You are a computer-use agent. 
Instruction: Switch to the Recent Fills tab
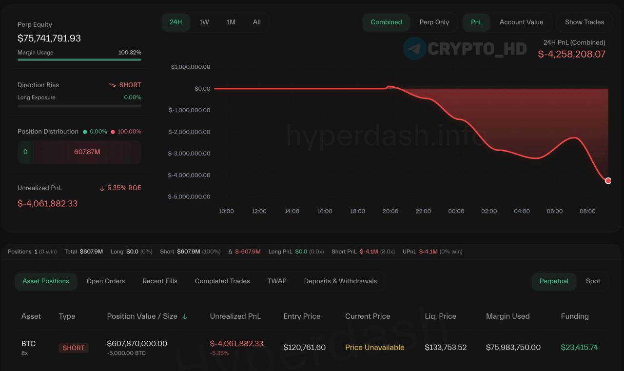(160, 281)
